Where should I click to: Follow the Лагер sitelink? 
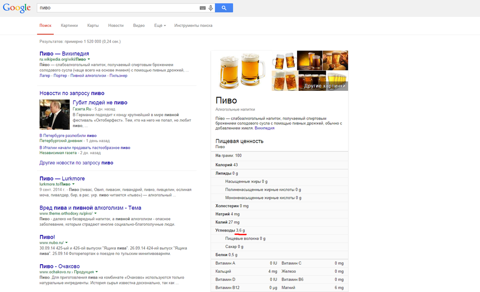45,76
